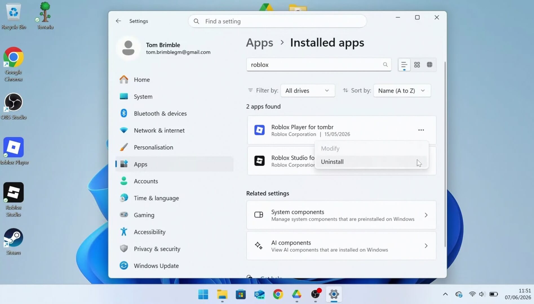Image resolution: width=534 pixels, height=304 pixels.
Task: Open Home in Settings sidebar
Action: (174, 80)
